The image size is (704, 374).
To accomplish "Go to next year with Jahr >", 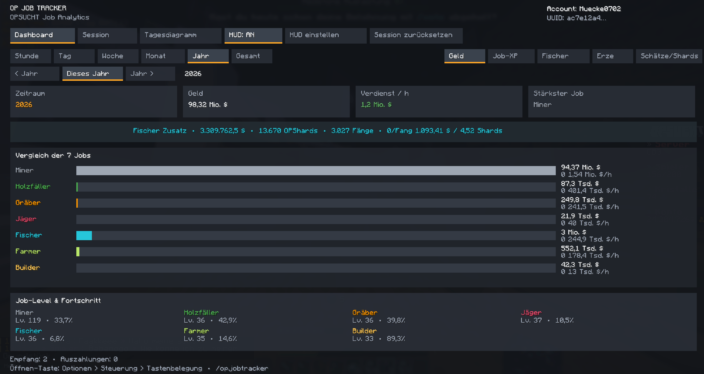I will (150, 74).
